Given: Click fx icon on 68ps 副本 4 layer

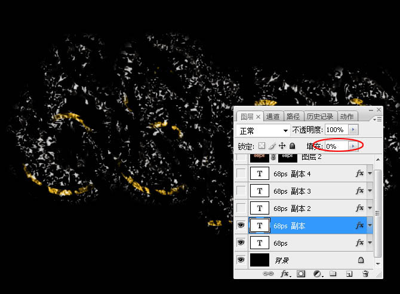Looking at the screenshot, I should (359, 173).
